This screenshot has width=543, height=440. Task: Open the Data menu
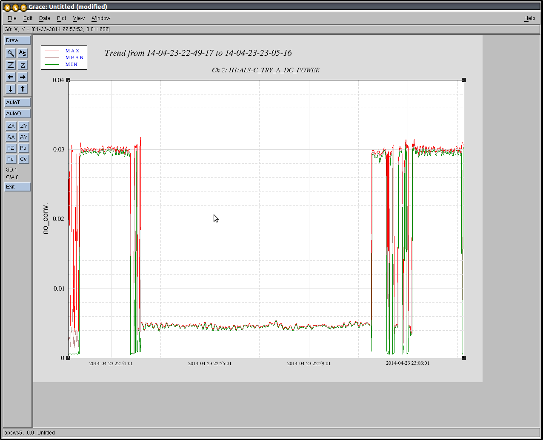point(45,18)
